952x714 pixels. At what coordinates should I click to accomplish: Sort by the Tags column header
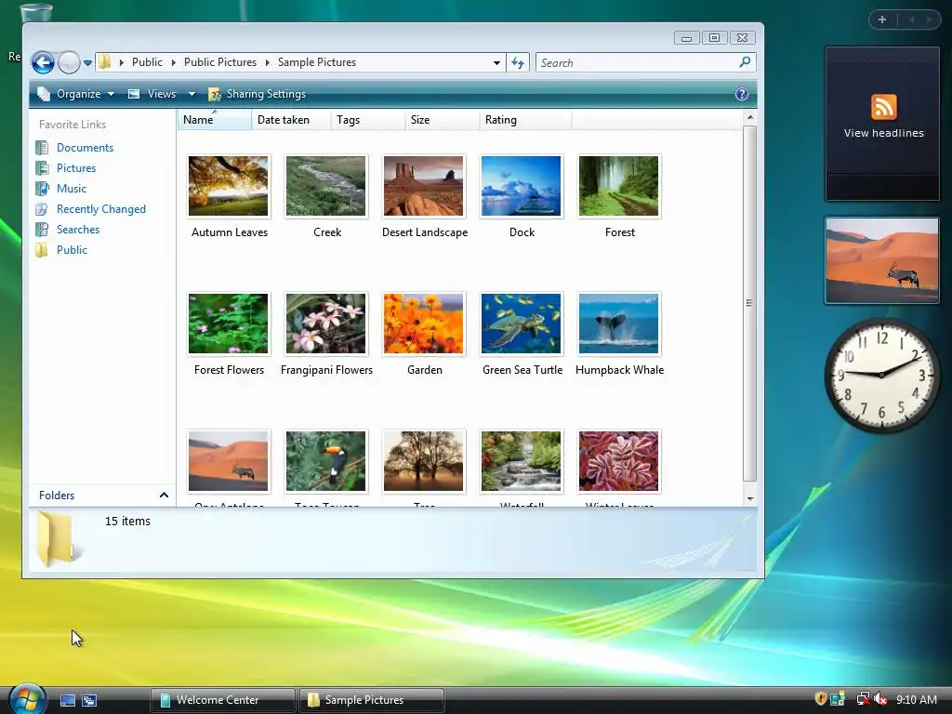(368, 120)
